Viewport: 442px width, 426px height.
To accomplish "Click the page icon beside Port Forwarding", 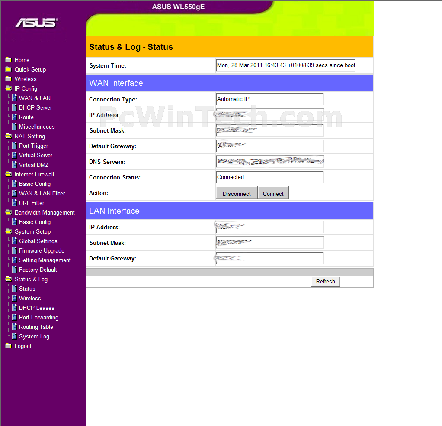I will [14, 317].
